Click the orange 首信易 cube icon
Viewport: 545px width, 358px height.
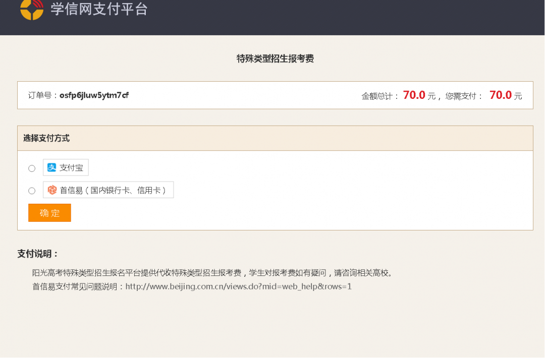point(52,190)
